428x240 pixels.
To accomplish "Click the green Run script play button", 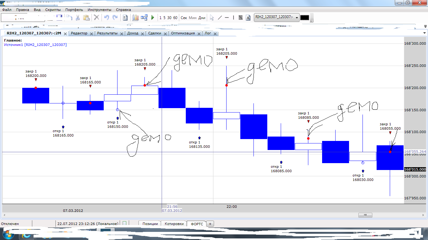I will point(153,18).
